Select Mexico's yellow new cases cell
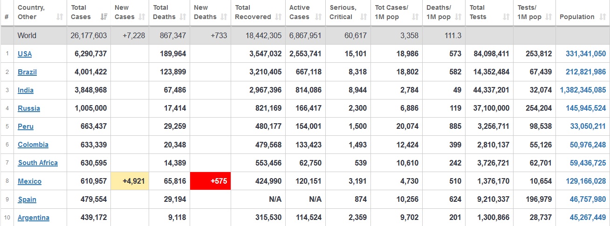 (x=130, y=181)
